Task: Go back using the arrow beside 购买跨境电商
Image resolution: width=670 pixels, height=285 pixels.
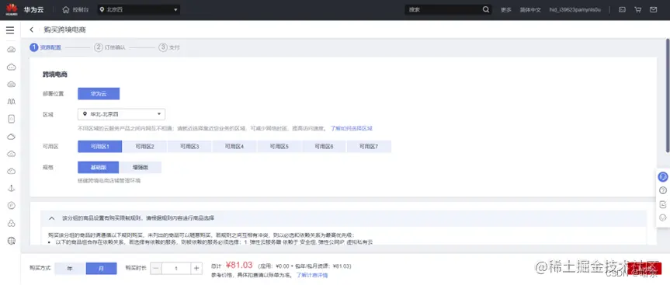Action: [x=32, y=30]
